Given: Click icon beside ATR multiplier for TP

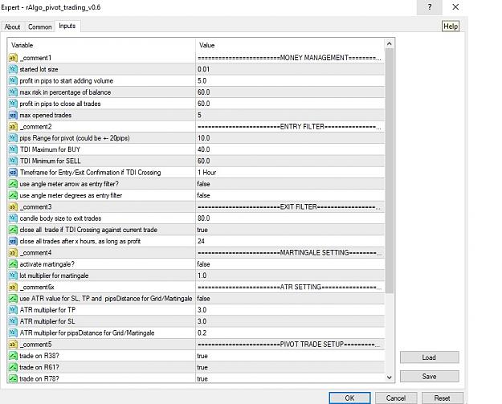Looking at the screenshot, I should [13, 310].
